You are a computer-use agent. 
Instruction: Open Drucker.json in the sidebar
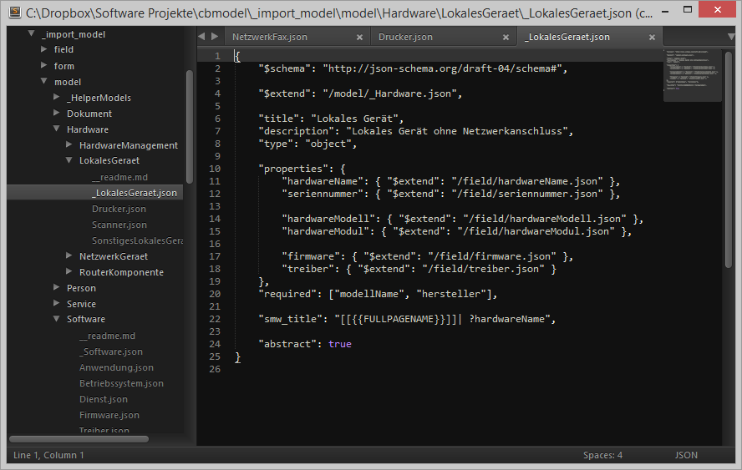[x=119, y=209]
